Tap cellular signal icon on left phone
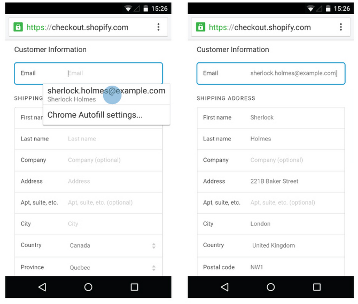This screenshot has width=358, height=304. click(137, 9)
